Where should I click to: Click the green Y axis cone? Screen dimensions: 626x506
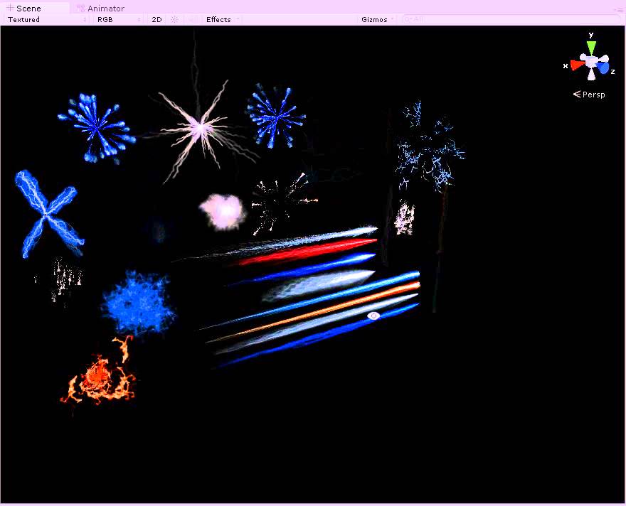(591, 48)
